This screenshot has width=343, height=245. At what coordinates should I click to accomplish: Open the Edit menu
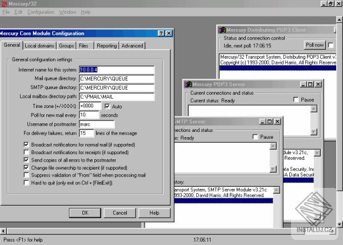click(18, 12)
